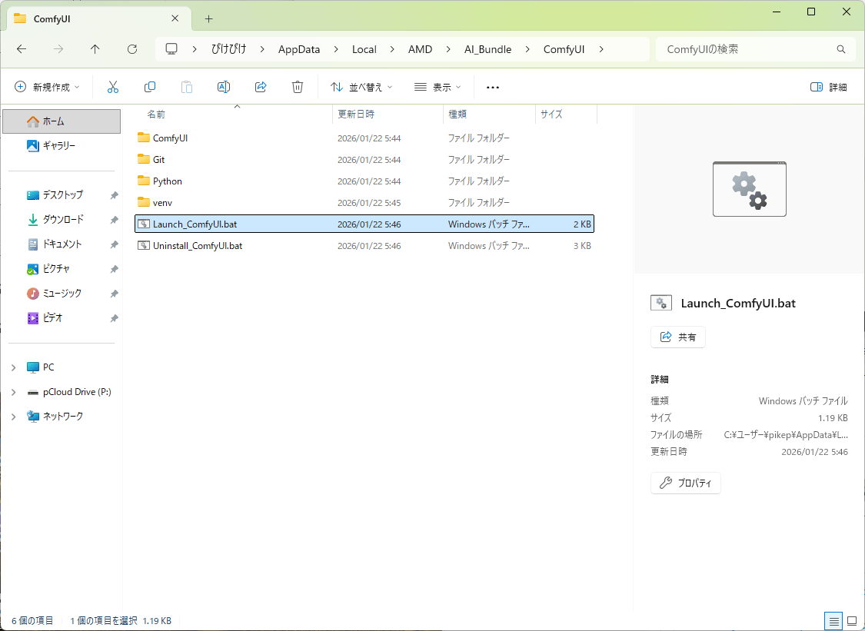This screenshot has height=631, width=865.
Task: Click the Cut scissors icon in toolbar
Action: click(x=113, y=87)
